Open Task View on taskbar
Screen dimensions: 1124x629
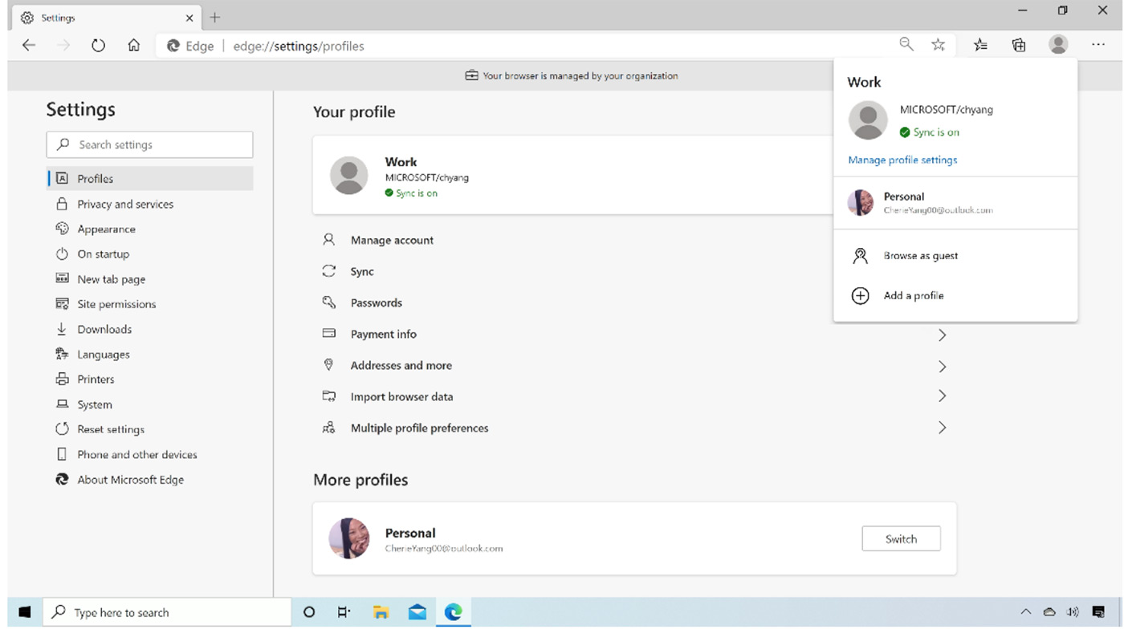tap(344, 613)
